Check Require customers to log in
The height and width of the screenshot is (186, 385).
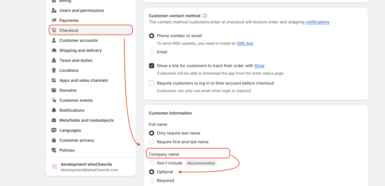(x=152, y=83)
